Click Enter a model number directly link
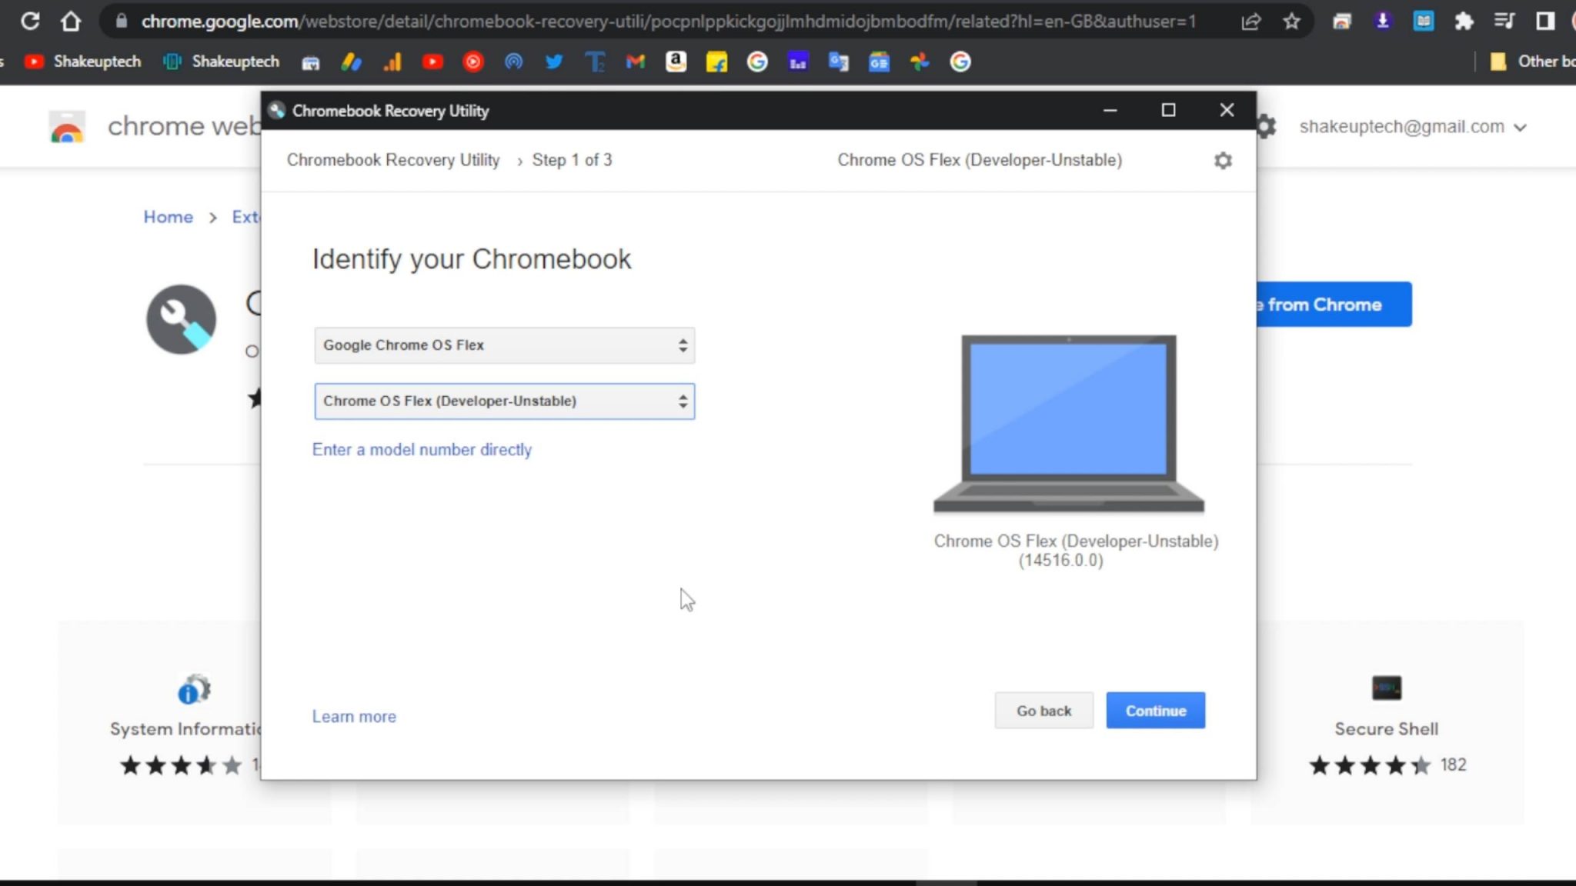Screen dimensions: 1576x886 [x=422, y=449]
